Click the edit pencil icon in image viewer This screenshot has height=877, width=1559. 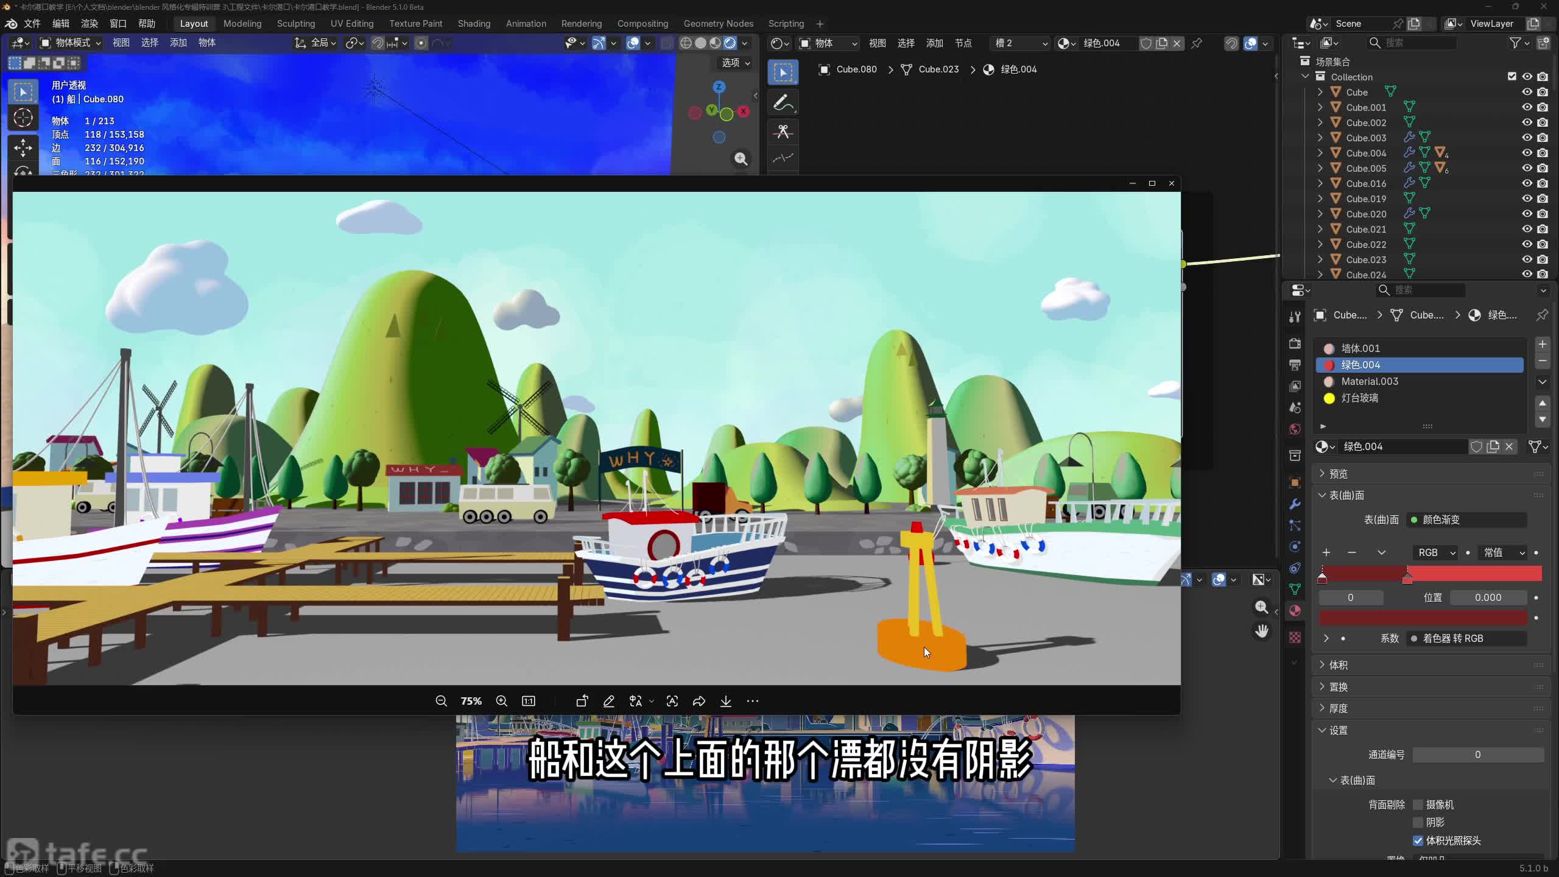[609, 701]
